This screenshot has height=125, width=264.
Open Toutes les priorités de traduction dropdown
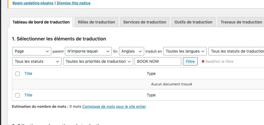(98, 61)
